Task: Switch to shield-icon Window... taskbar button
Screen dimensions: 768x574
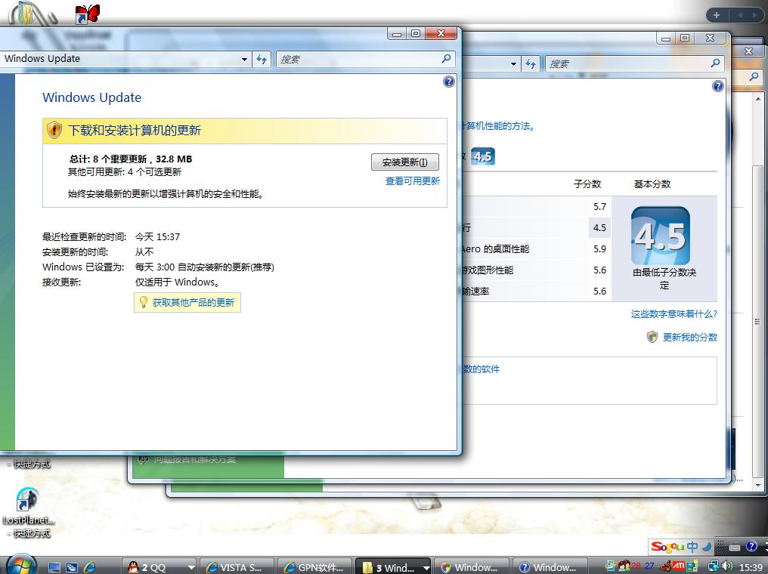Action: (472, 567)
